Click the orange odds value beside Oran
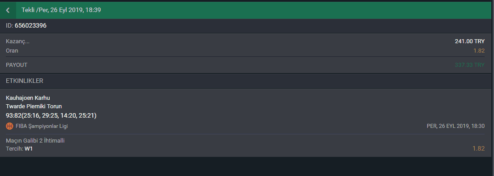The height and width of the screenshot is (176, 494). coord(479,51)
